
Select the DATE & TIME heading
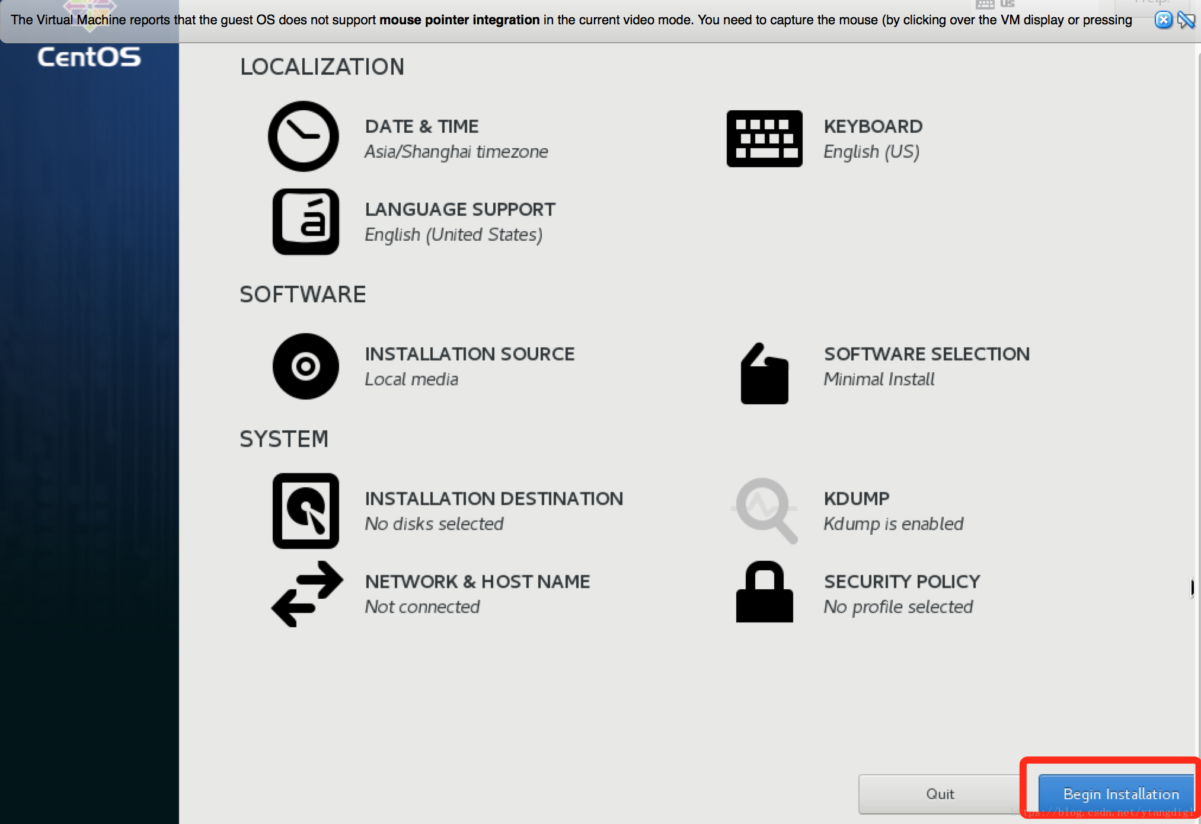tap(421, 126)
